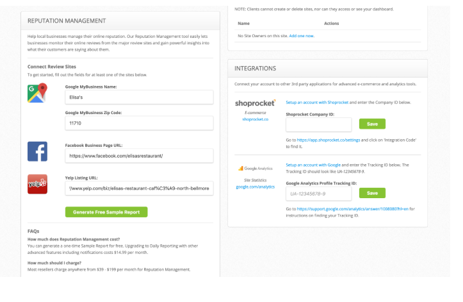Image resolution: width=463 pixels, height=302 pixels.
Task: Click the Google Maps icon
Action: pyautogui.click(x=37, y=93)
